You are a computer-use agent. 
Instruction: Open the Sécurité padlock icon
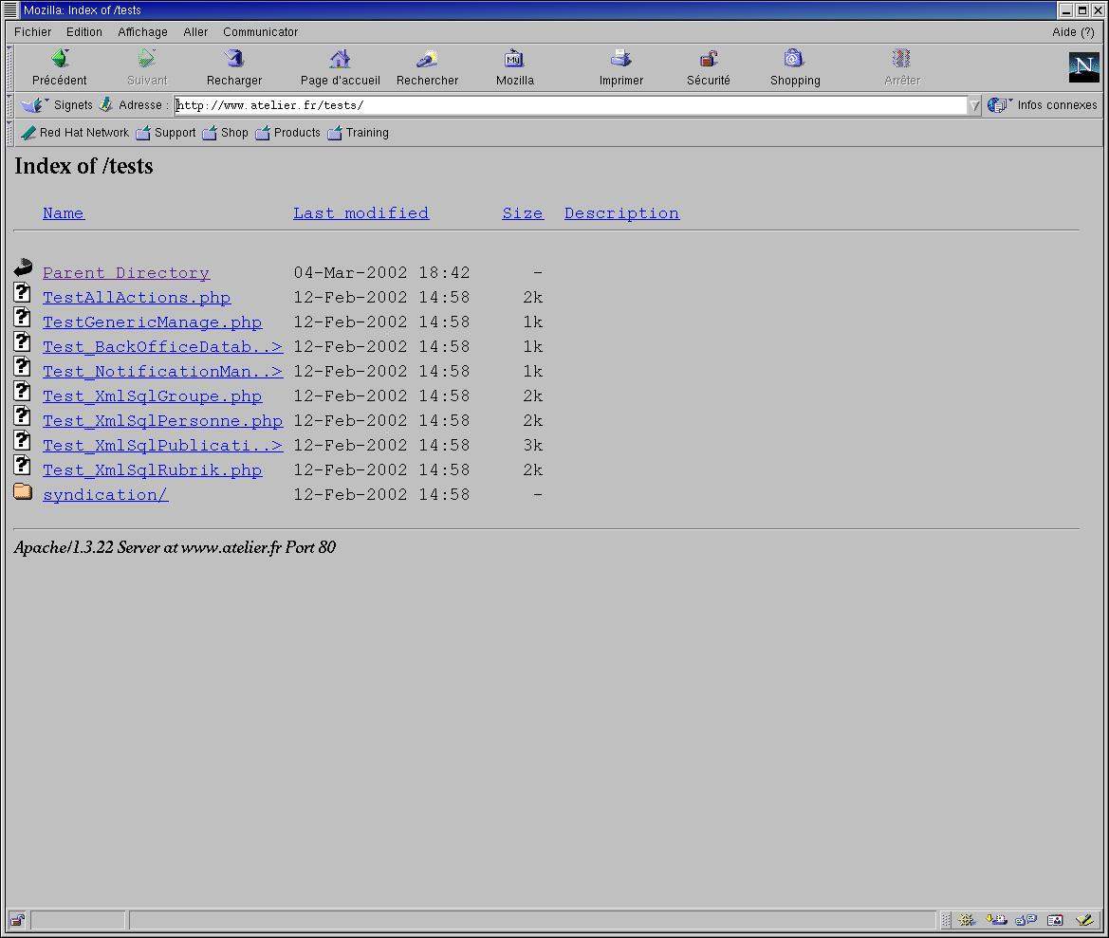709,60
